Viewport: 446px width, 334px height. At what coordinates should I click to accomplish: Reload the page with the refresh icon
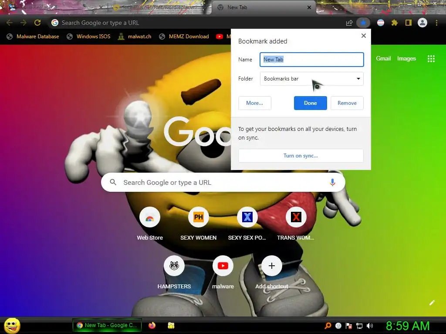[x=37, y=23]
